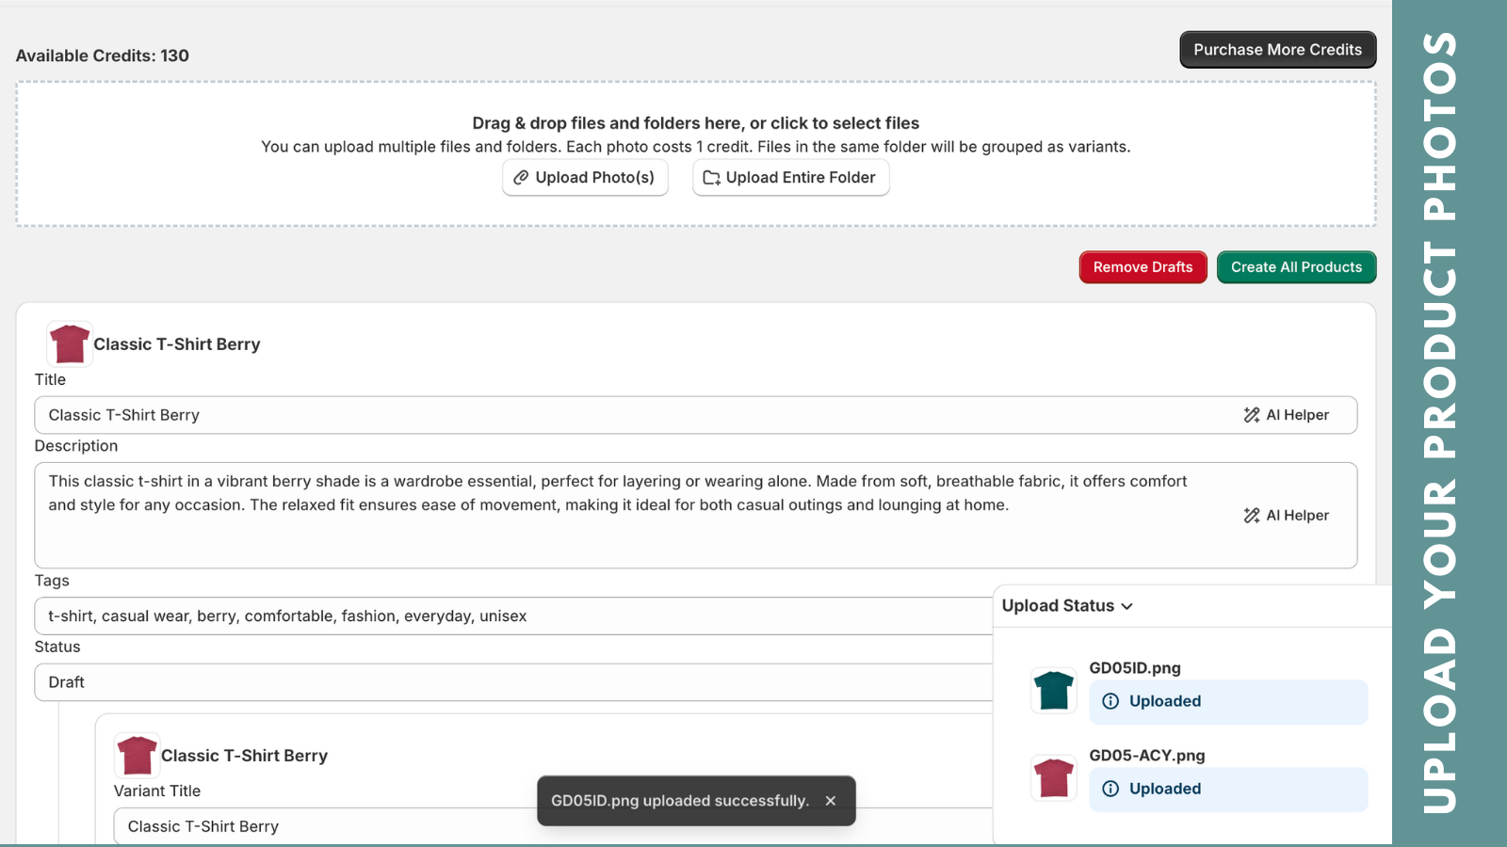Screen dimensions: 1507x847
Task: Open the Status dropdown showing Draft
Action: pos(509,682)
